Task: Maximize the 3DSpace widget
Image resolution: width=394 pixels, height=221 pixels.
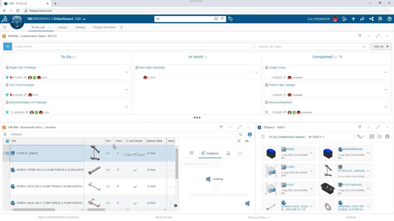Action: pyautogui.click(x=378, y=127)
